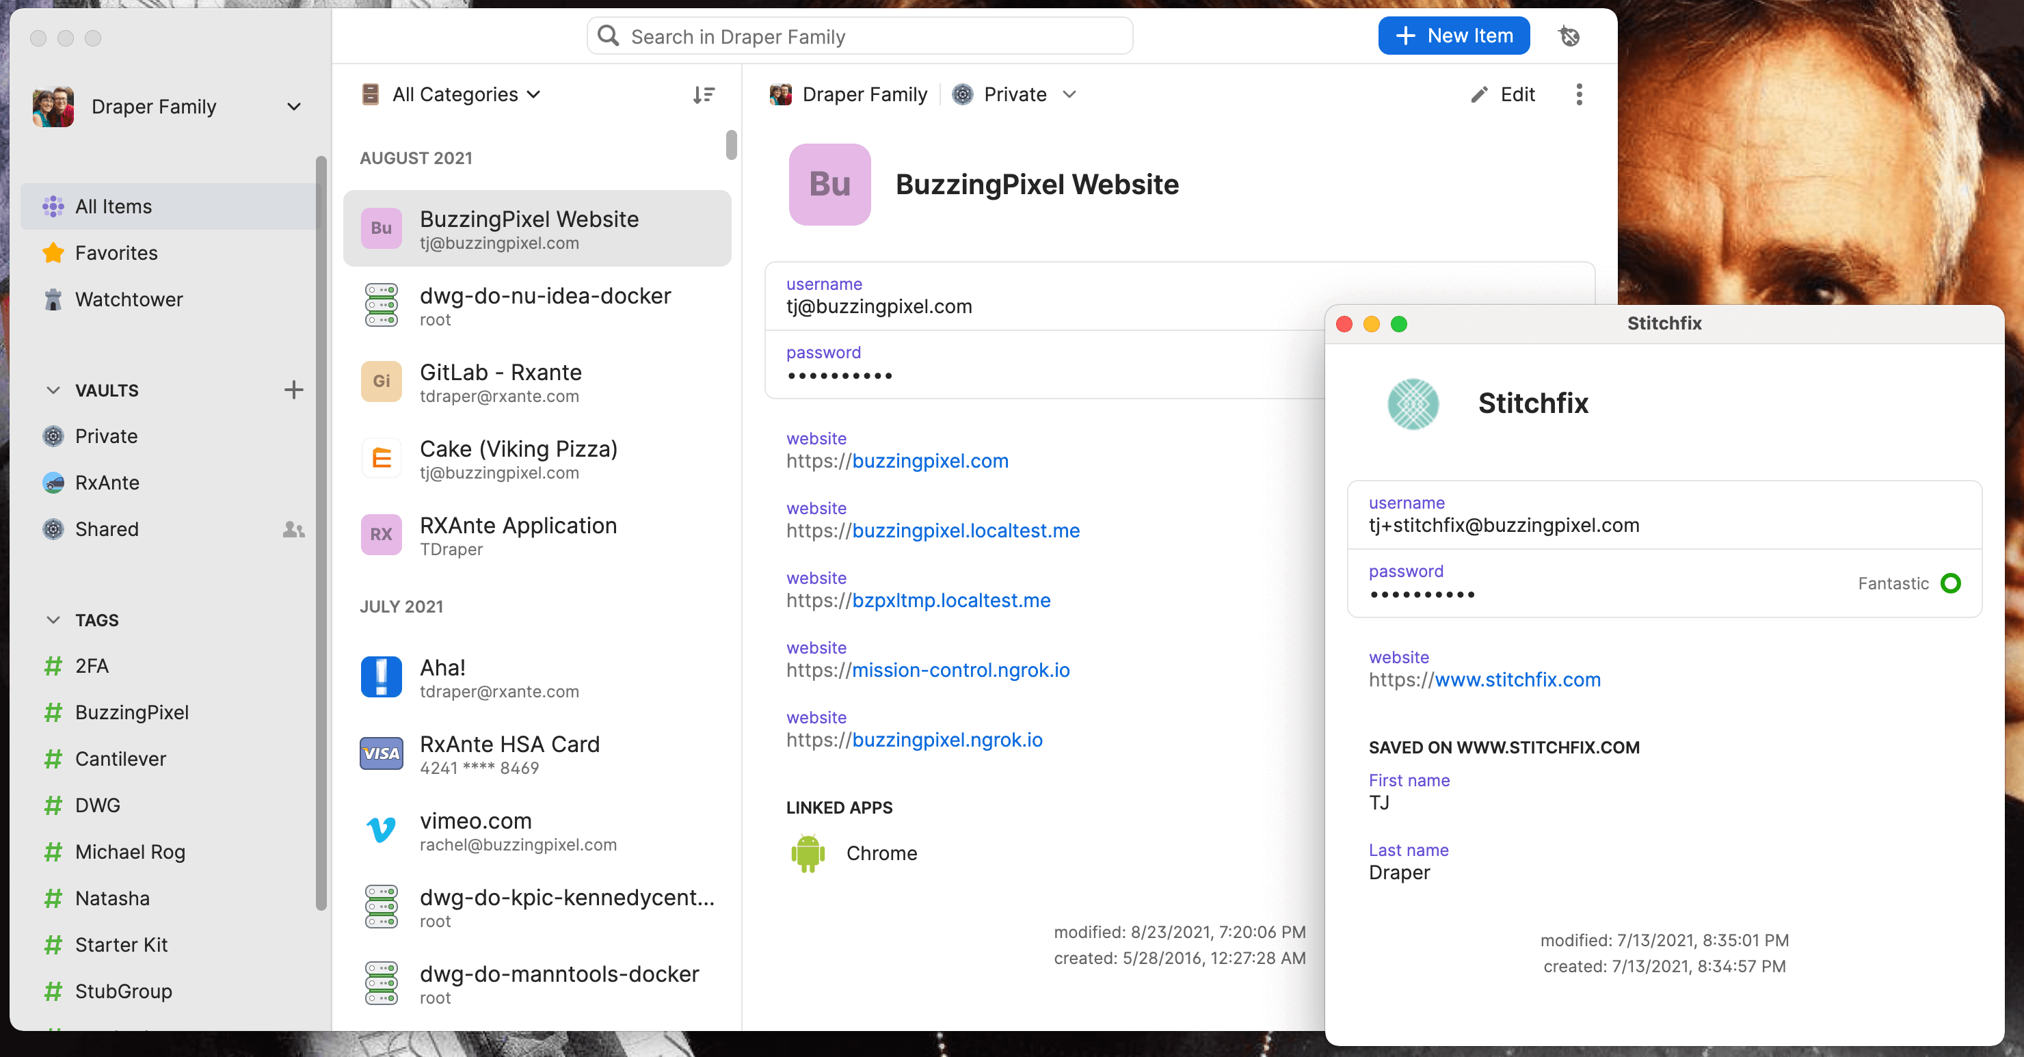
Task: Click the Edit button
Action: point(1502,95)
